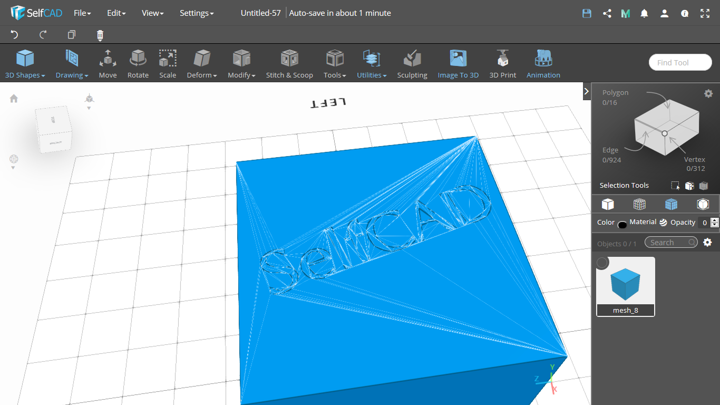Open the MyMiniFactory M icon
The image size is (720, 405).
[x=626, y=14]
